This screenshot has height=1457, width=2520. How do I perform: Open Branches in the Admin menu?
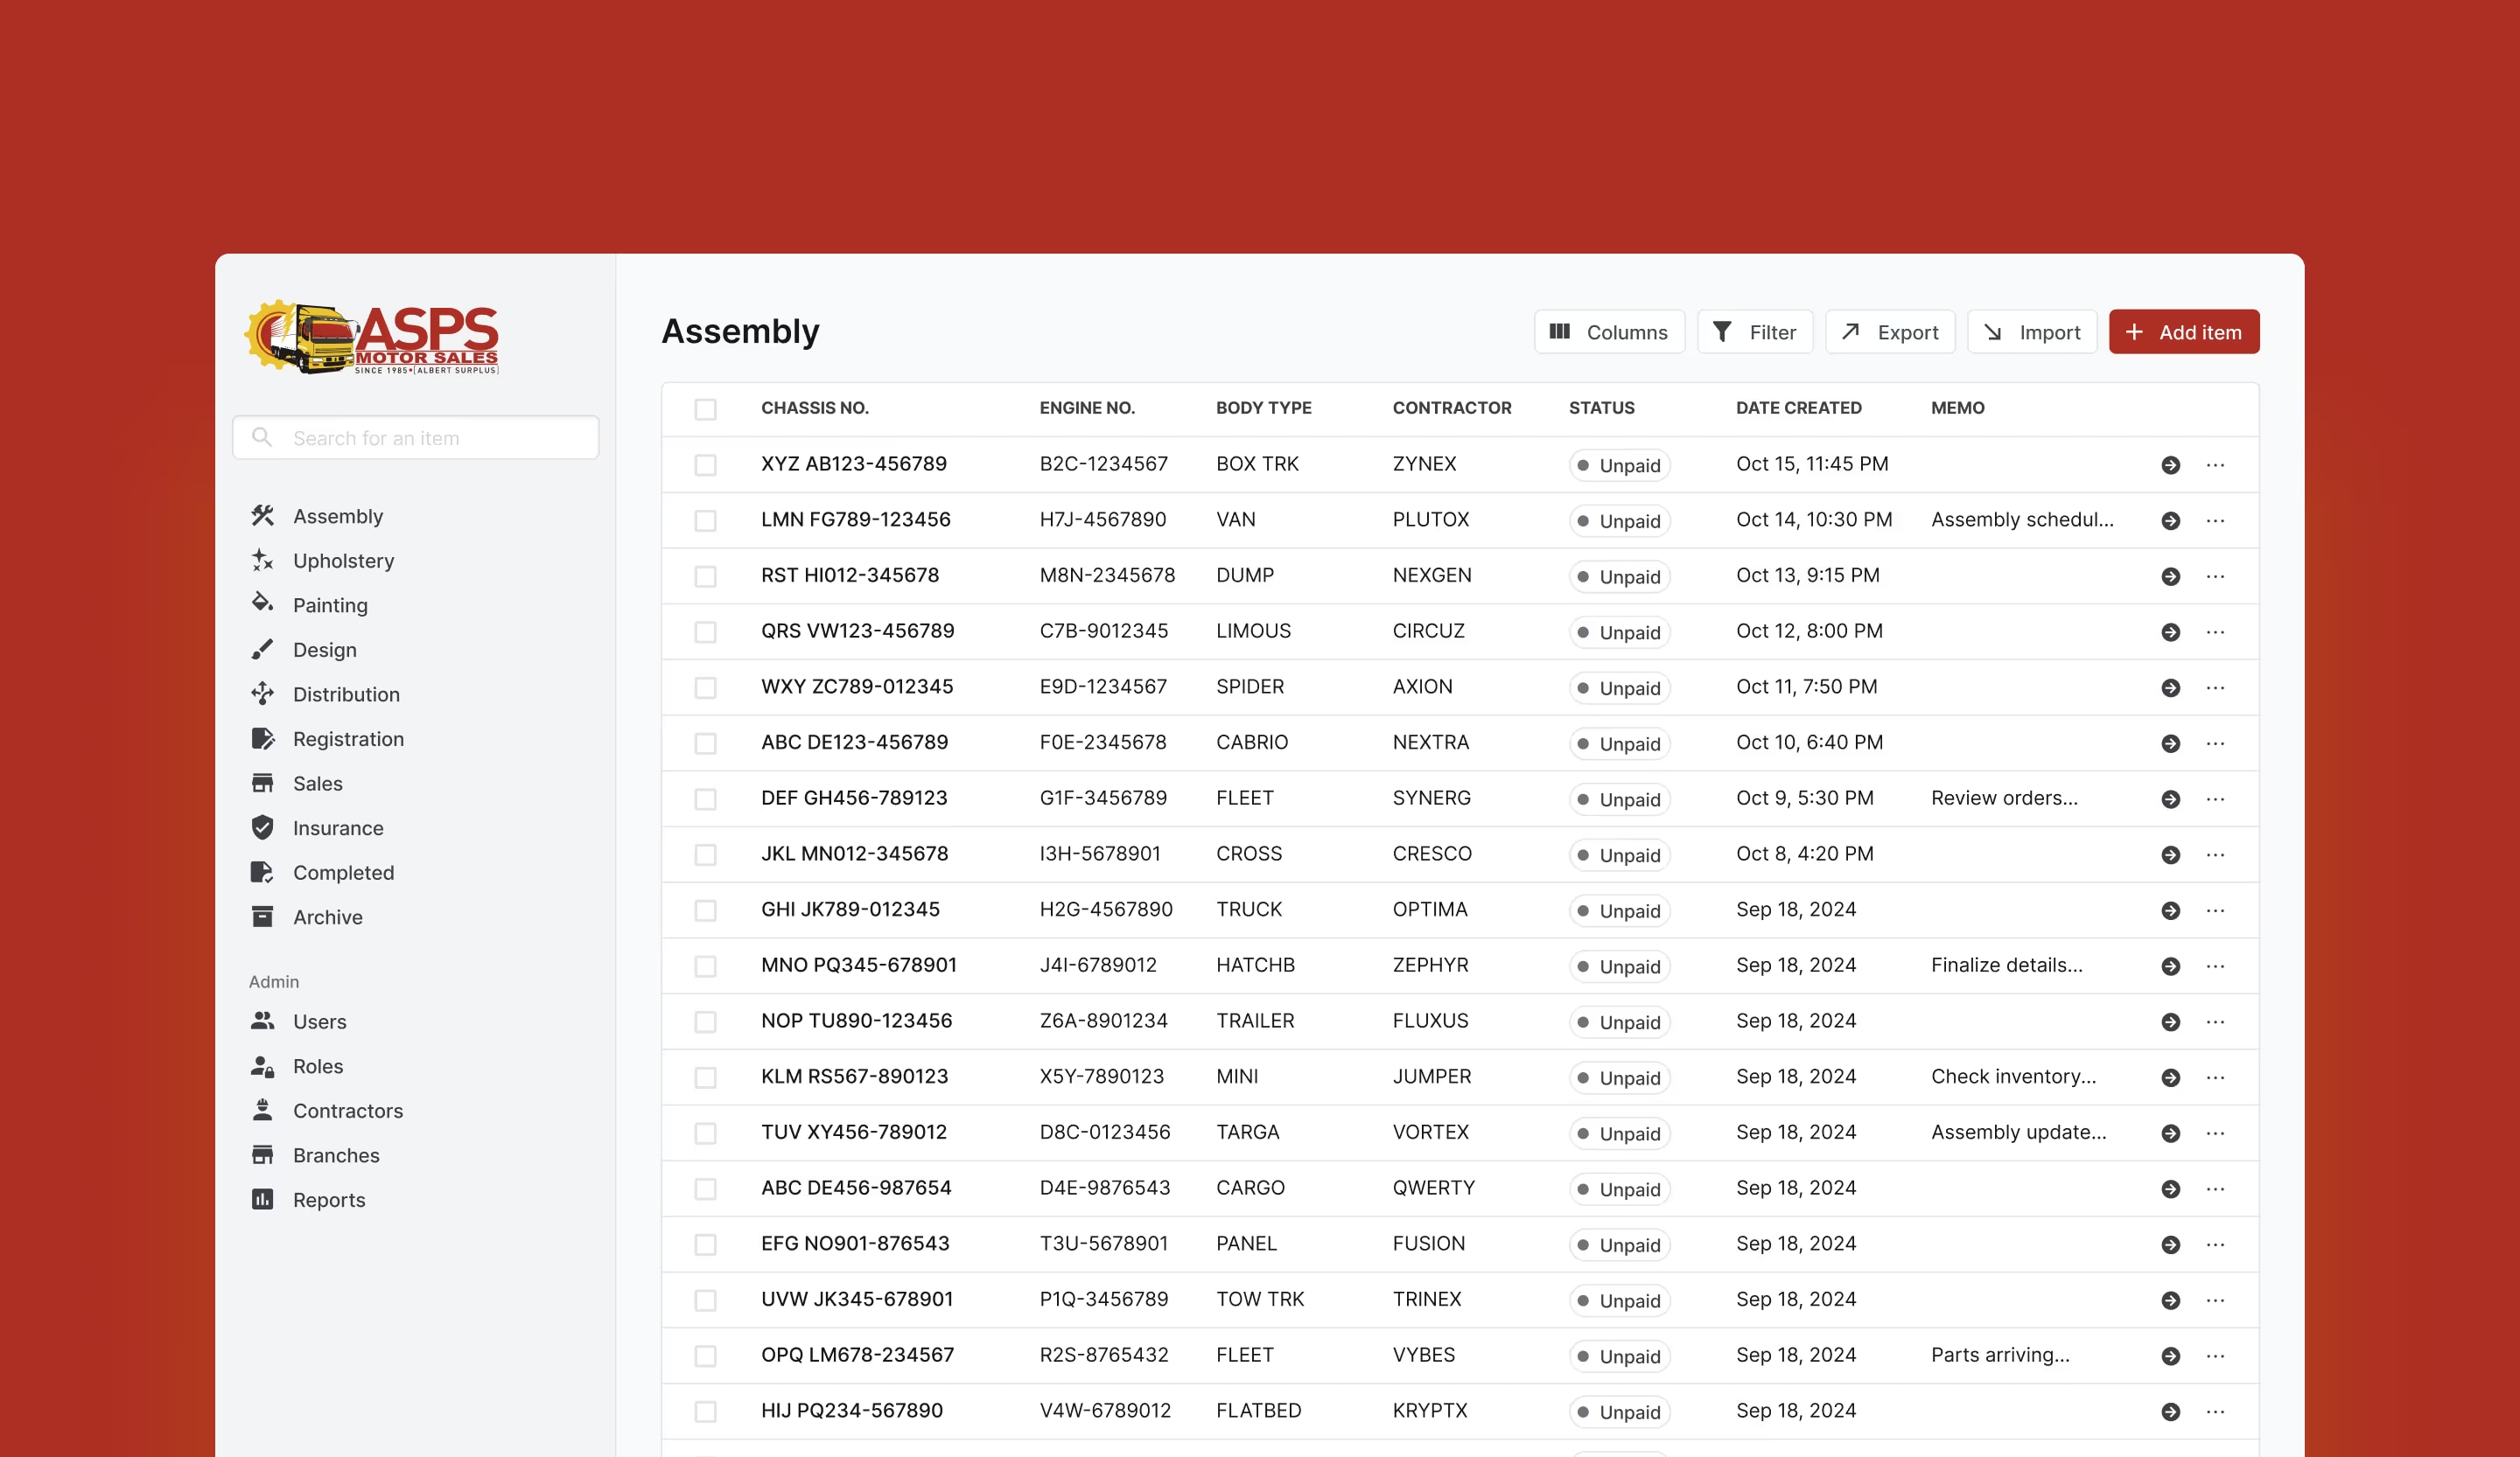[x=336, y=1154]
